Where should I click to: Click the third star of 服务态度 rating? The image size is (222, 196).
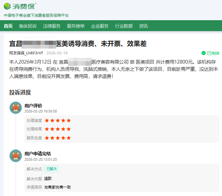point(58,138)
